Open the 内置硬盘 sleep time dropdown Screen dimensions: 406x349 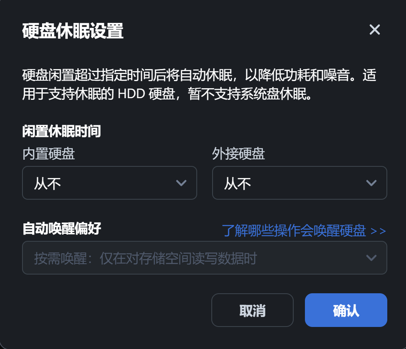tap(109, 183)
